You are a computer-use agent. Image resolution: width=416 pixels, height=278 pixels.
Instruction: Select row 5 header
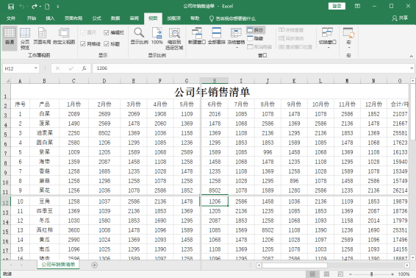(5, 134)
